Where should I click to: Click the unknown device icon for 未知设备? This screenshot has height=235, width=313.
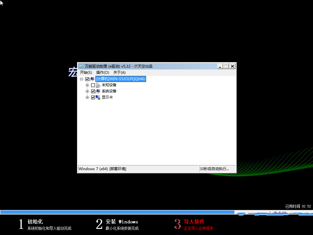tap(98, 85)
